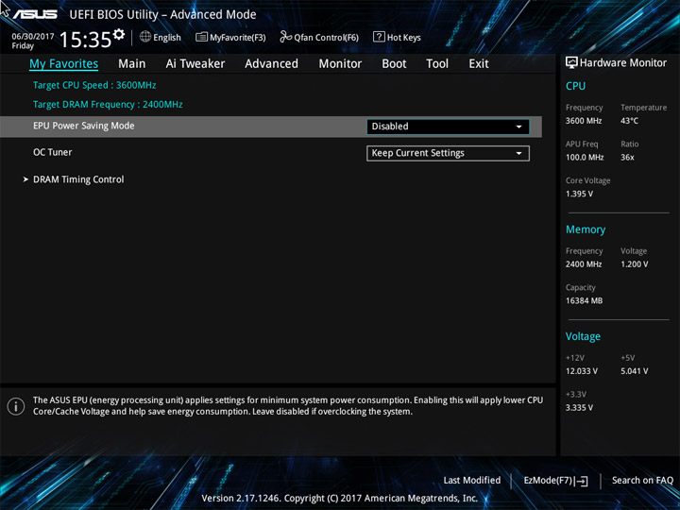Click Last Modified
Screen dimensions: 680x510
point(472,480)
